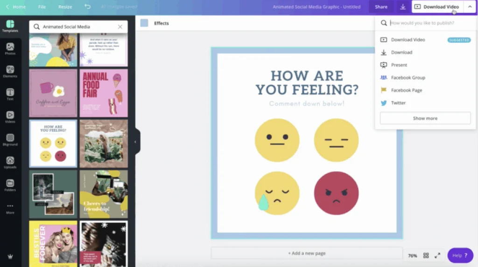The image size is (478, 267).
Task: Open the Videos sidebar panel
Action: click(10, 117)
